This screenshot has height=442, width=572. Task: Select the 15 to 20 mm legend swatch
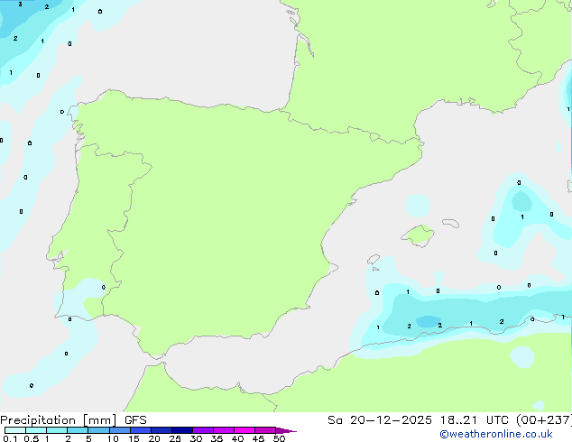coord(141,430)
